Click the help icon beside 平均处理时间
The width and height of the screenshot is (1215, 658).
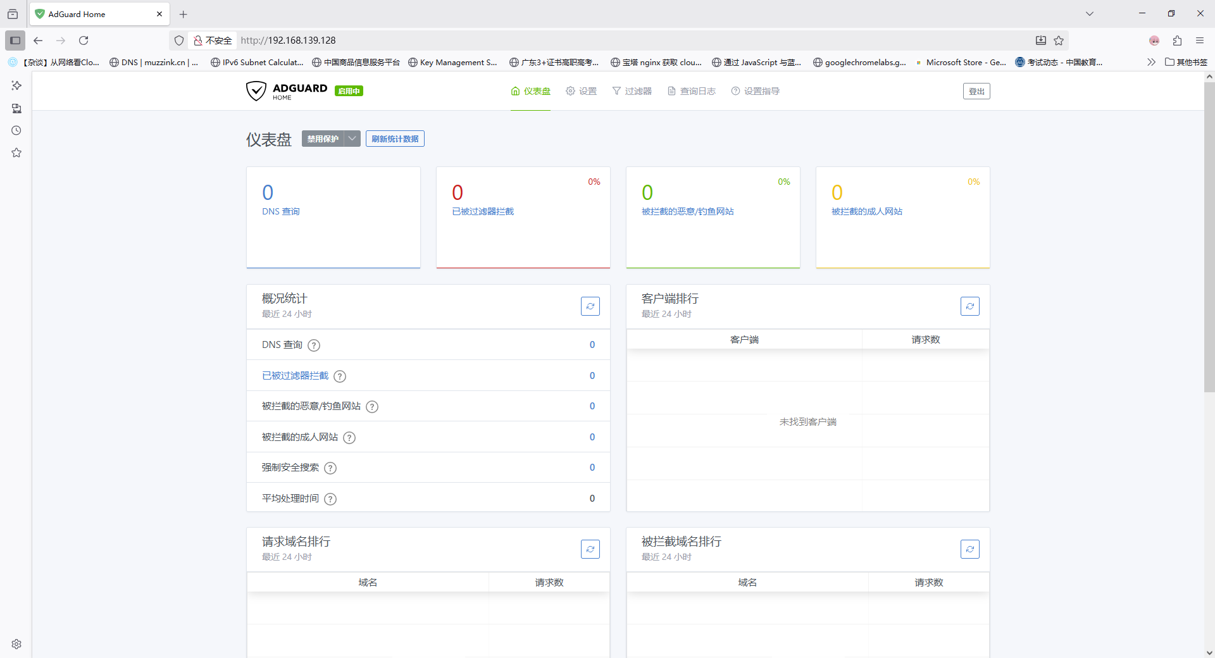(x=330, y=499)
